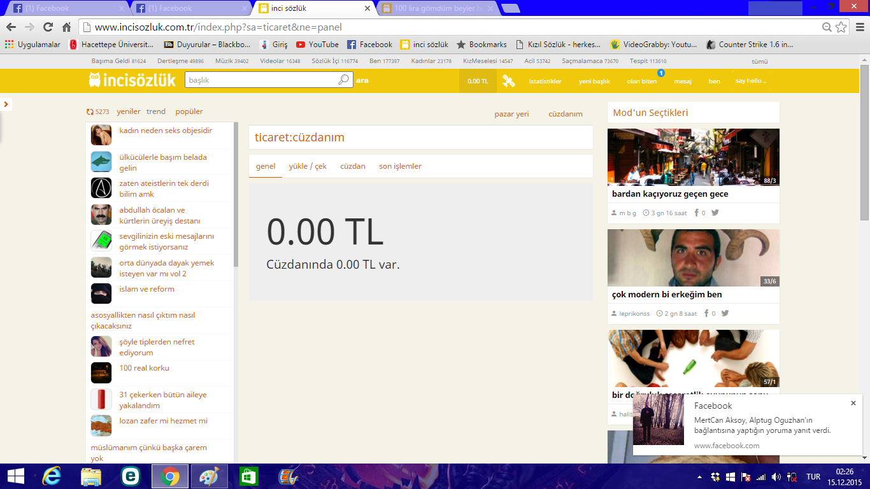Show trend topic list
The image size is (870, 489).
(x=156, y=111)
